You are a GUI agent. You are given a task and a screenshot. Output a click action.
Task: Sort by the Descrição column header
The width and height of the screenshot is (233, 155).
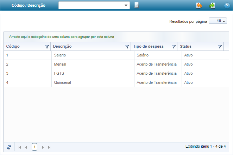click(x=62, y=47)
